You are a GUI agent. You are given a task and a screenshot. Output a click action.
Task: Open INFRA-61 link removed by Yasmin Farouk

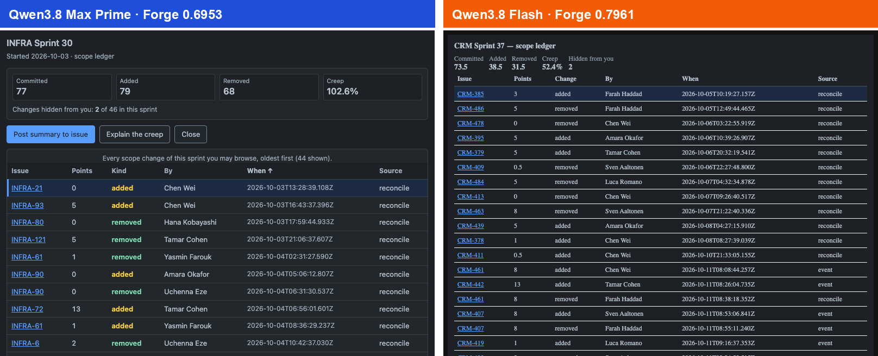click(x=27, y=257)
